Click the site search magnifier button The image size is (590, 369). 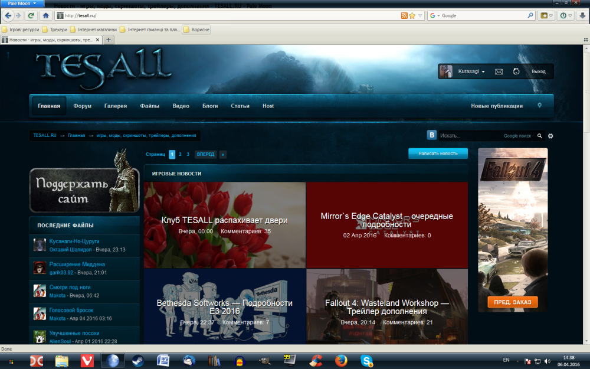540,136
